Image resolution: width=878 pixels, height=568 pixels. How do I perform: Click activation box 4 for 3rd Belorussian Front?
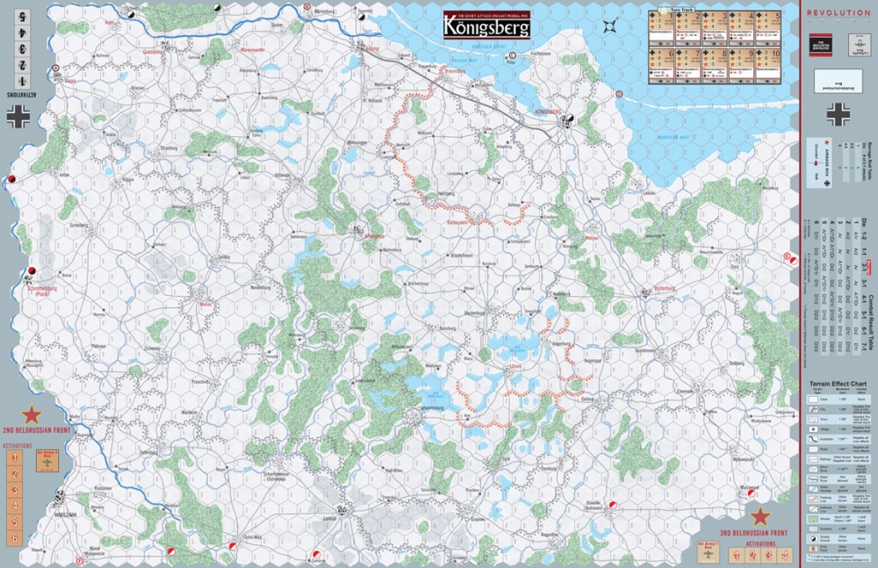[x=784, y=555]
